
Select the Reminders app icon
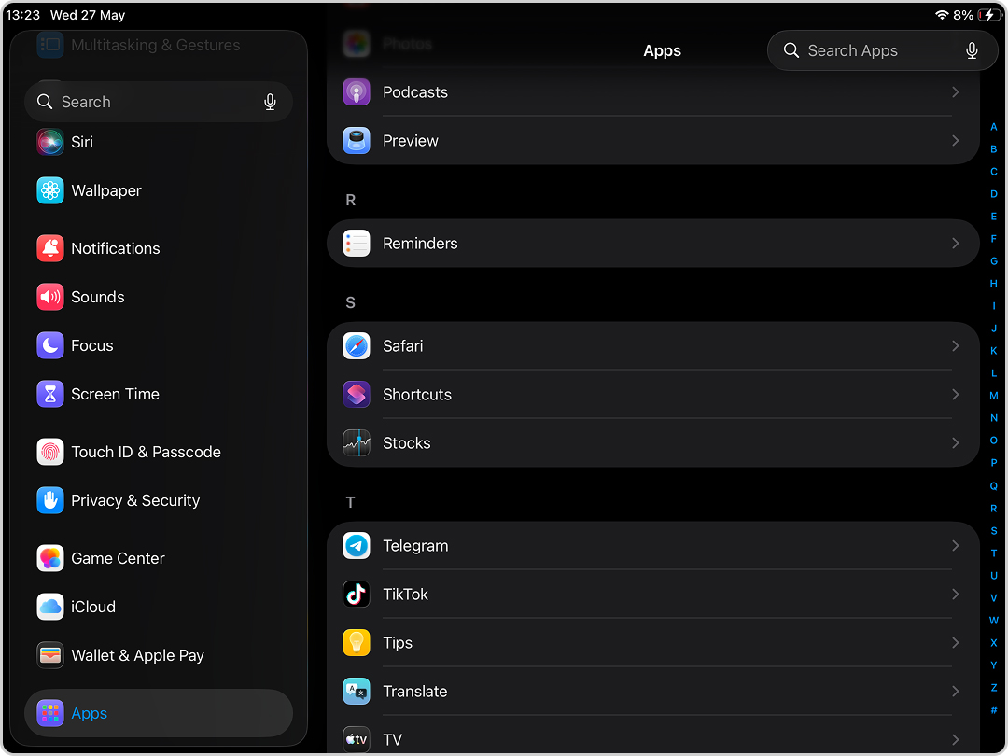pos(357,244)
